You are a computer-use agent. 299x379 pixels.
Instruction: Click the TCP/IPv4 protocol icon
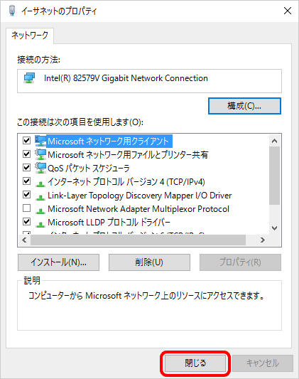(40, 184)
